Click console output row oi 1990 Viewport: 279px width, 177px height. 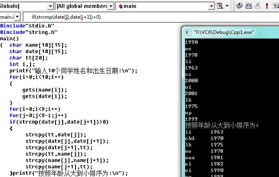204,170
